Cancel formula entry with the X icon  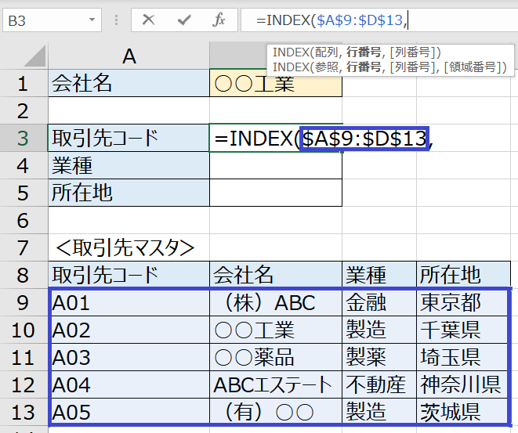(x=148, y=20)
